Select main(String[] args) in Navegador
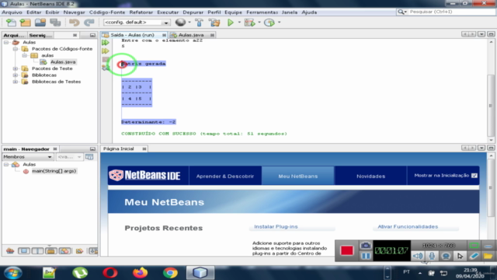Image resolution: width=497 pixels, height=280 pixels. click(x=54, y=171)
